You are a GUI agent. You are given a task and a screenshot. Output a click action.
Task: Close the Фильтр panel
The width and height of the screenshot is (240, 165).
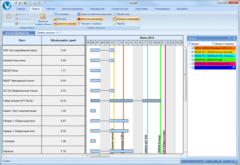click(234, 38)
